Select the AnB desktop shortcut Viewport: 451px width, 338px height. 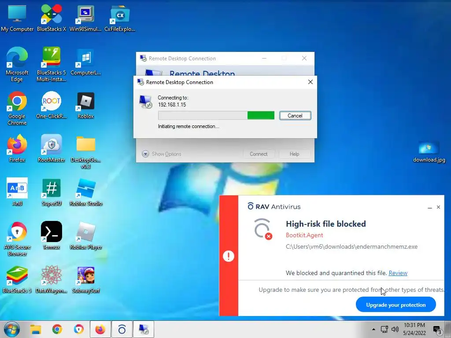point(17,192)
